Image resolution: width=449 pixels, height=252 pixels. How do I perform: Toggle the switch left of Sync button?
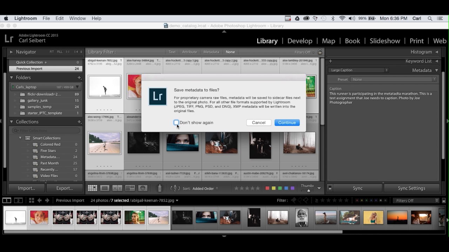[330, 188]
